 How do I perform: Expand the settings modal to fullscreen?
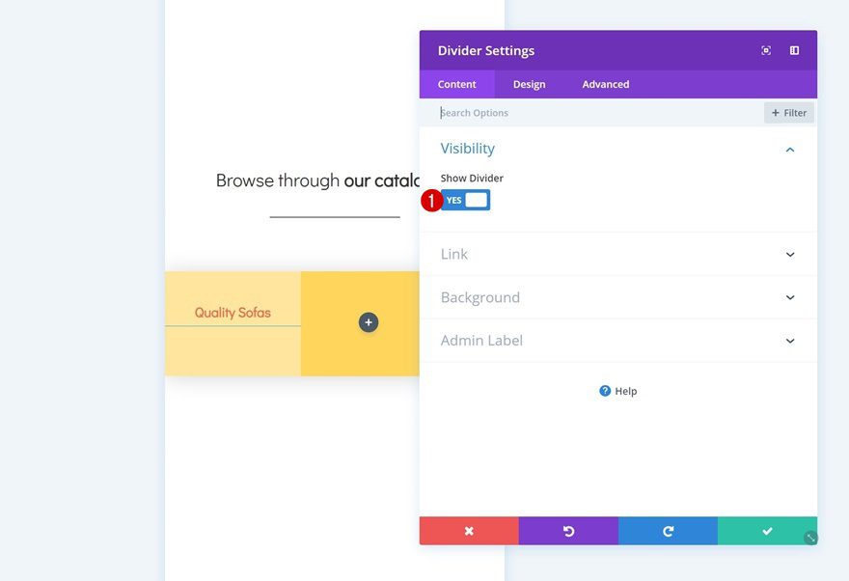click(793, 50)
